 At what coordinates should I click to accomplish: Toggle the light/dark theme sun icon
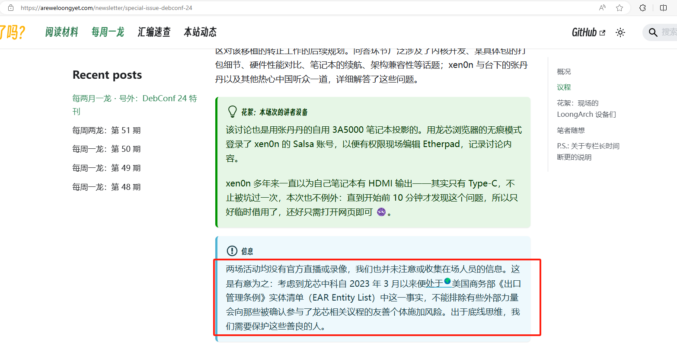[x=620, y=32]
